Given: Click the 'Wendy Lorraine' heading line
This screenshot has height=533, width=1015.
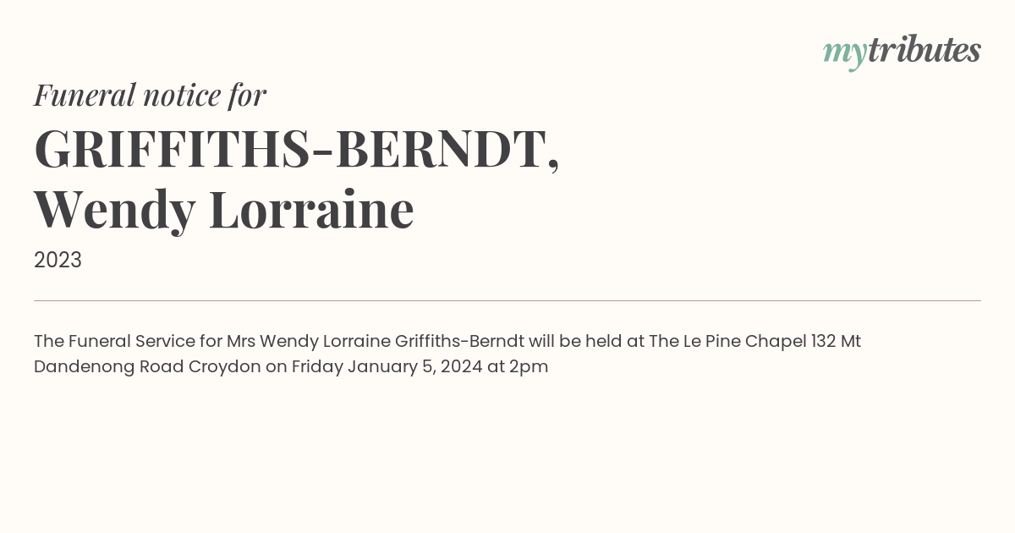Looking at the screenshot, I should [x=224, y=211].
